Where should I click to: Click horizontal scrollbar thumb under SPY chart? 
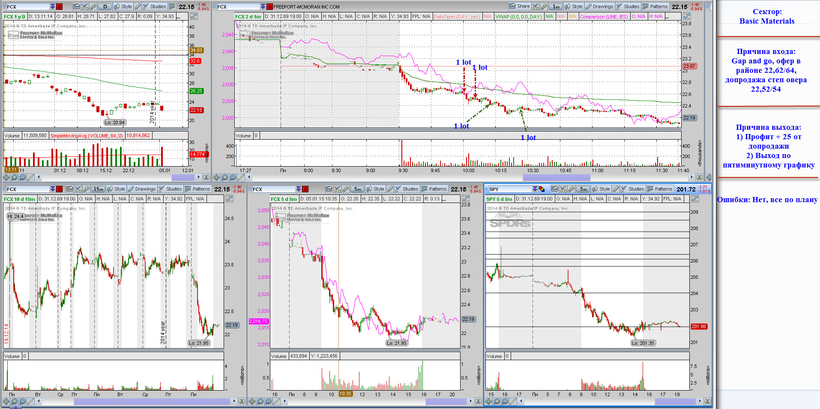675,401
